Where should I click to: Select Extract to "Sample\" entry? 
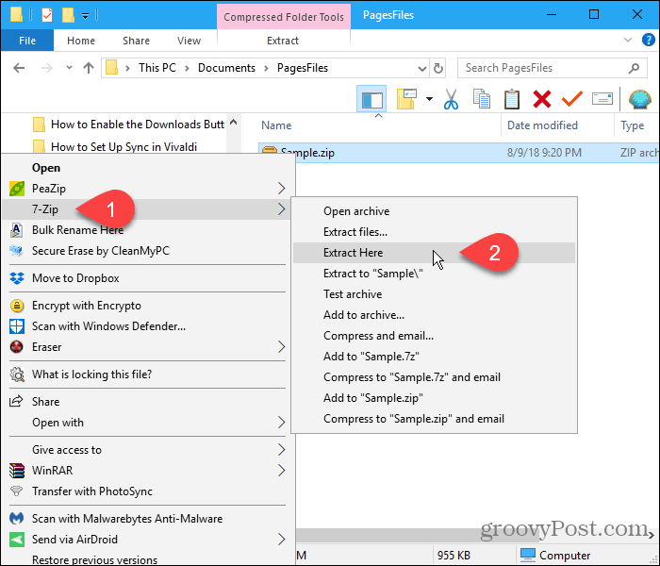coord(434,274)
